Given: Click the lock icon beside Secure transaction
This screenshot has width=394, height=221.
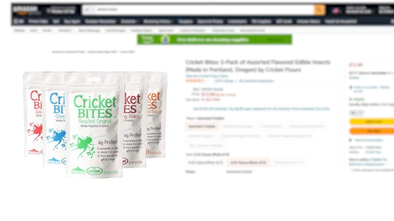Looking at the screenshot, I should (351, 140).
